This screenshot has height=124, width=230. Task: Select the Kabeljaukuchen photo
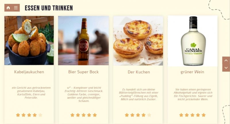(29, 40)
